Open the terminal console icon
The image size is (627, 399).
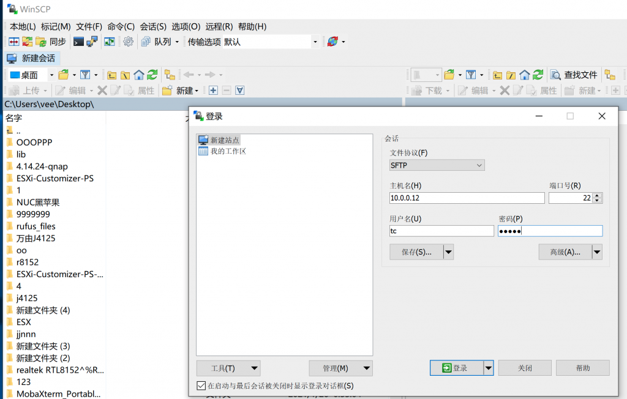point(79,42)
